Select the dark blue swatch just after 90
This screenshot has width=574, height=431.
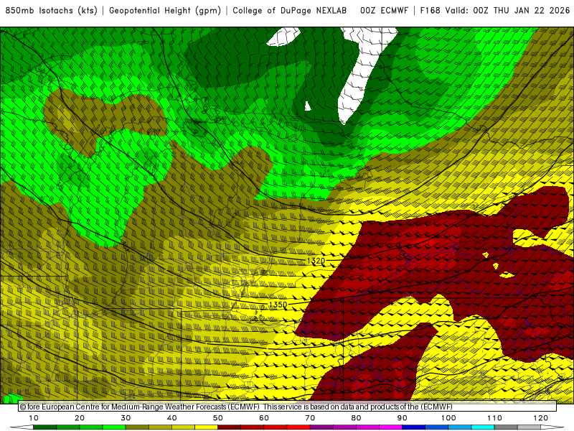[x=414, y=427]
